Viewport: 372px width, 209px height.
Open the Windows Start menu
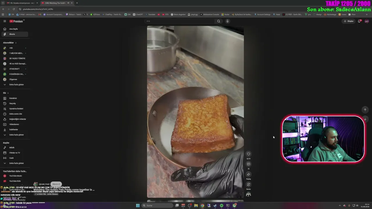pyautogui.click(x=138, y=206)
